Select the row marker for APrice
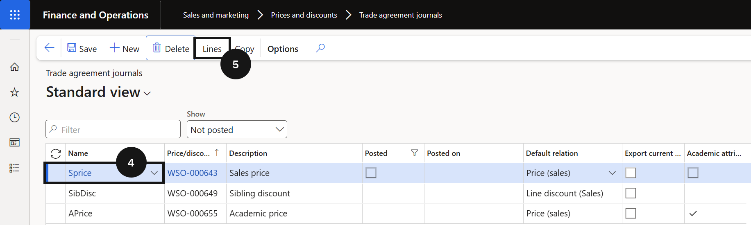 tap(55, 214)
